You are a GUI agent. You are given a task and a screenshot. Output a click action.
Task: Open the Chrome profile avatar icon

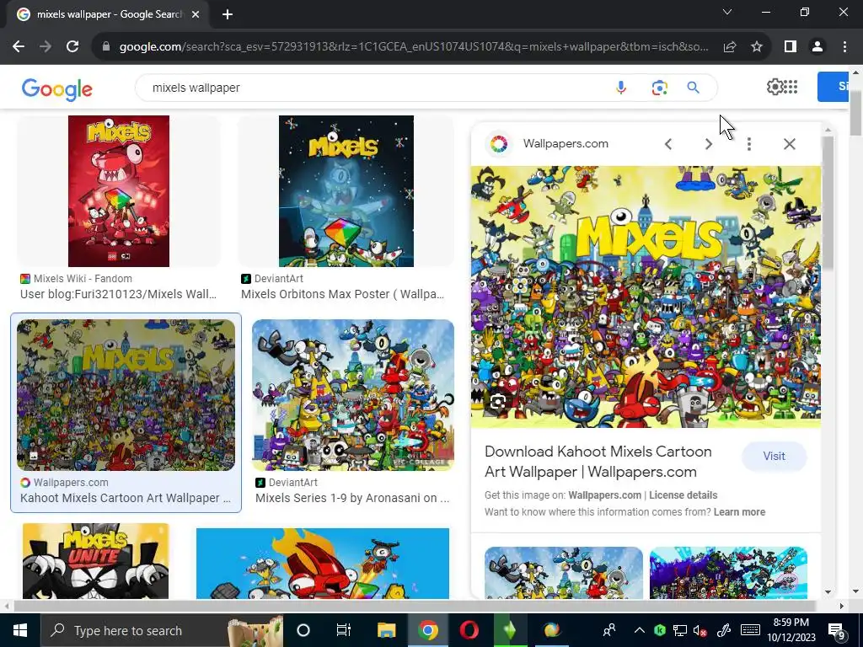click(817, 47)
